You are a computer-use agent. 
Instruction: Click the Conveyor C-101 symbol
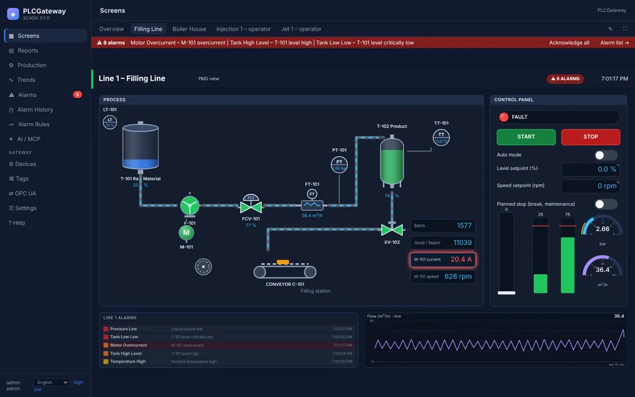pyautogui.click(x=284, y=270)
